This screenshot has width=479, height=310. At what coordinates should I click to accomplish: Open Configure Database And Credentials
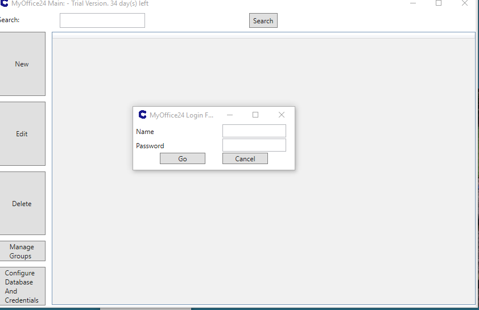[22, 286]
